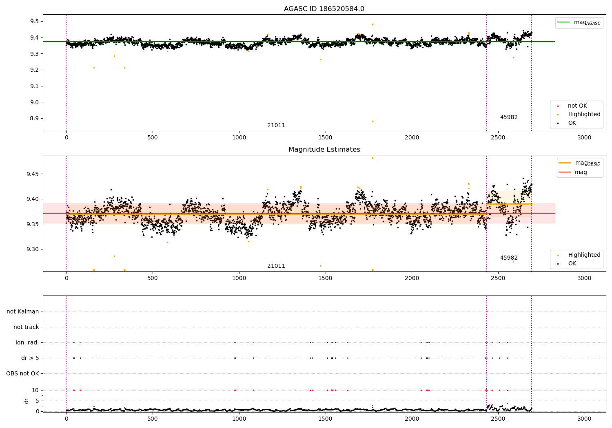The height and width of the screenshot is (428, 612).
Task: Click the 9.2 y-axis tick label
Action: pos(34,70)
